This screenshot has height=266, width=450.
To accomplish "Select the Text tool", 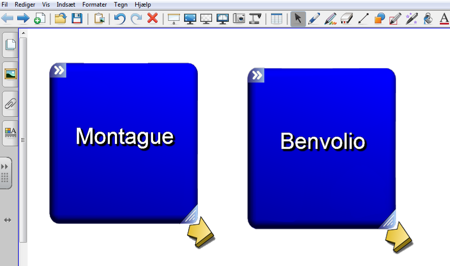I will pyautogui.click(x=444, y=19).
